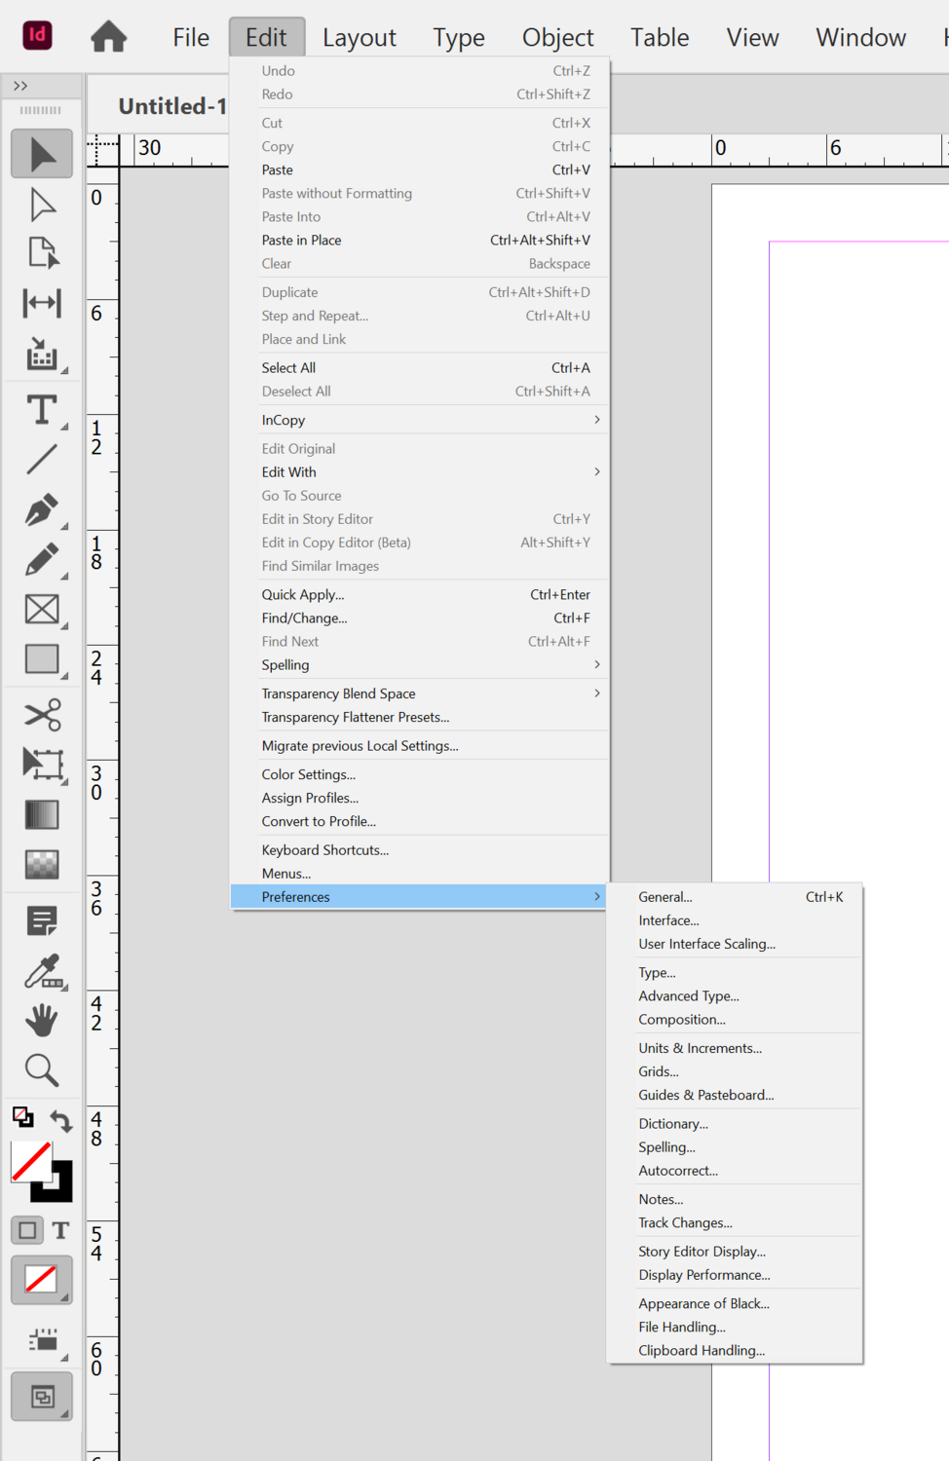Viewport: 949px width, 1461px height.
Task: Pick the Gap tool
Action: (42, 303)
